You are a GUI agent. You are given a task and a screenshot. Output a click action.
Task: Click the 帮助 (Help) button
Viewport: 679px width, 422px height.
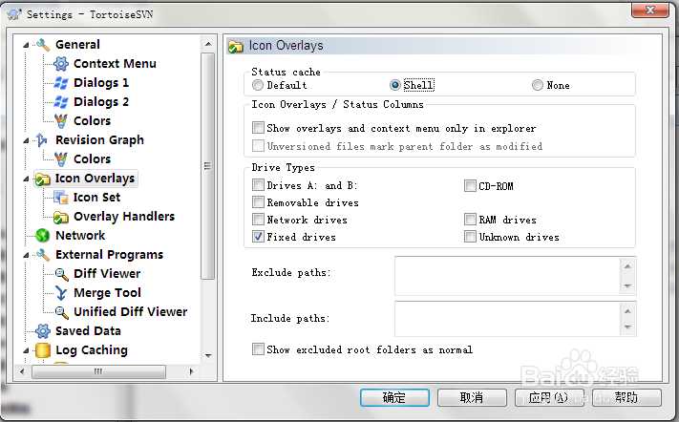click(626, 397)
